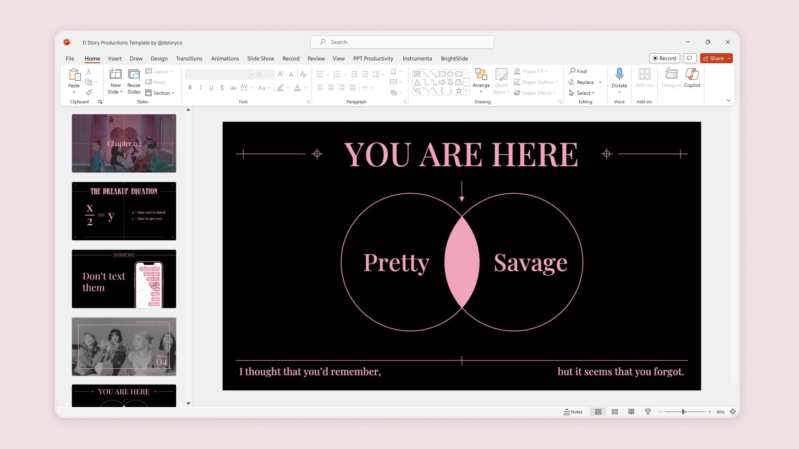Screen dimensions: 799x449
Task: Fit slide to current window
Action: (x=733, y=412)
